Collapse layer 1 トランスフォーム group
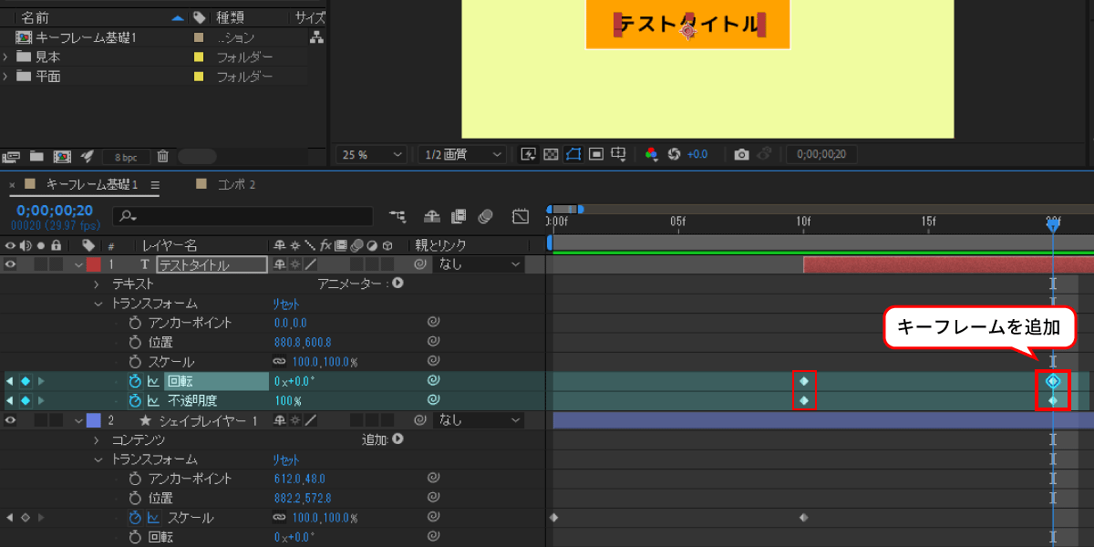Image resolution: width=1094 pixels, height=547 pixels. pos(98,304)
